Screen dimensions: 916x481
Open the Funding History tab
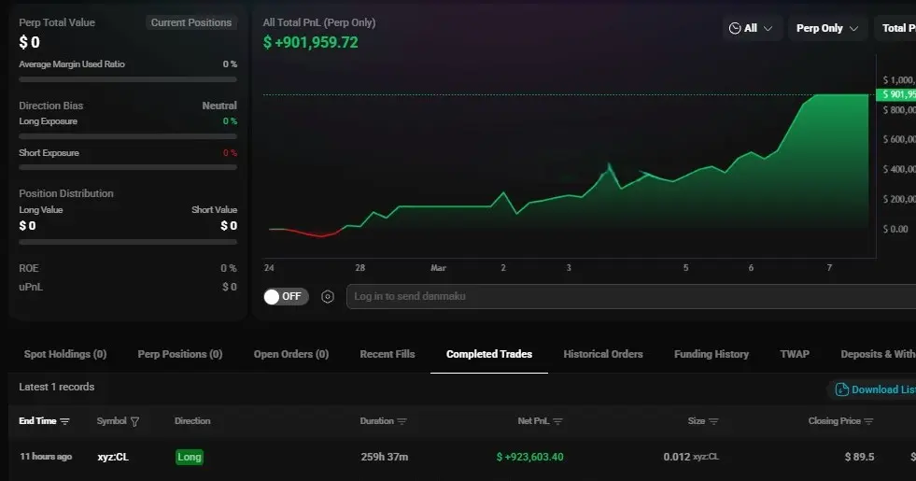pos(712,354)
